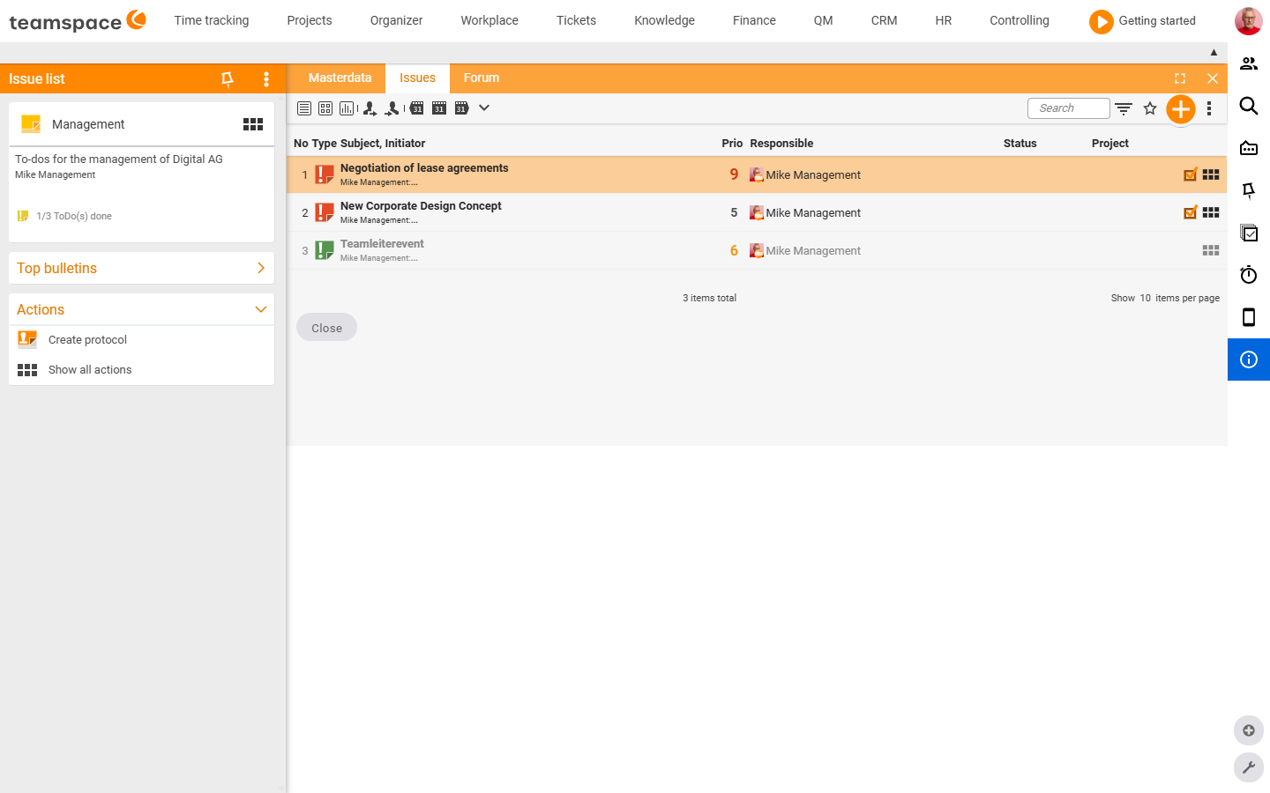Click Create protocol action
The width and height of the screenshot is (1270, 793).
coord(87,339)
